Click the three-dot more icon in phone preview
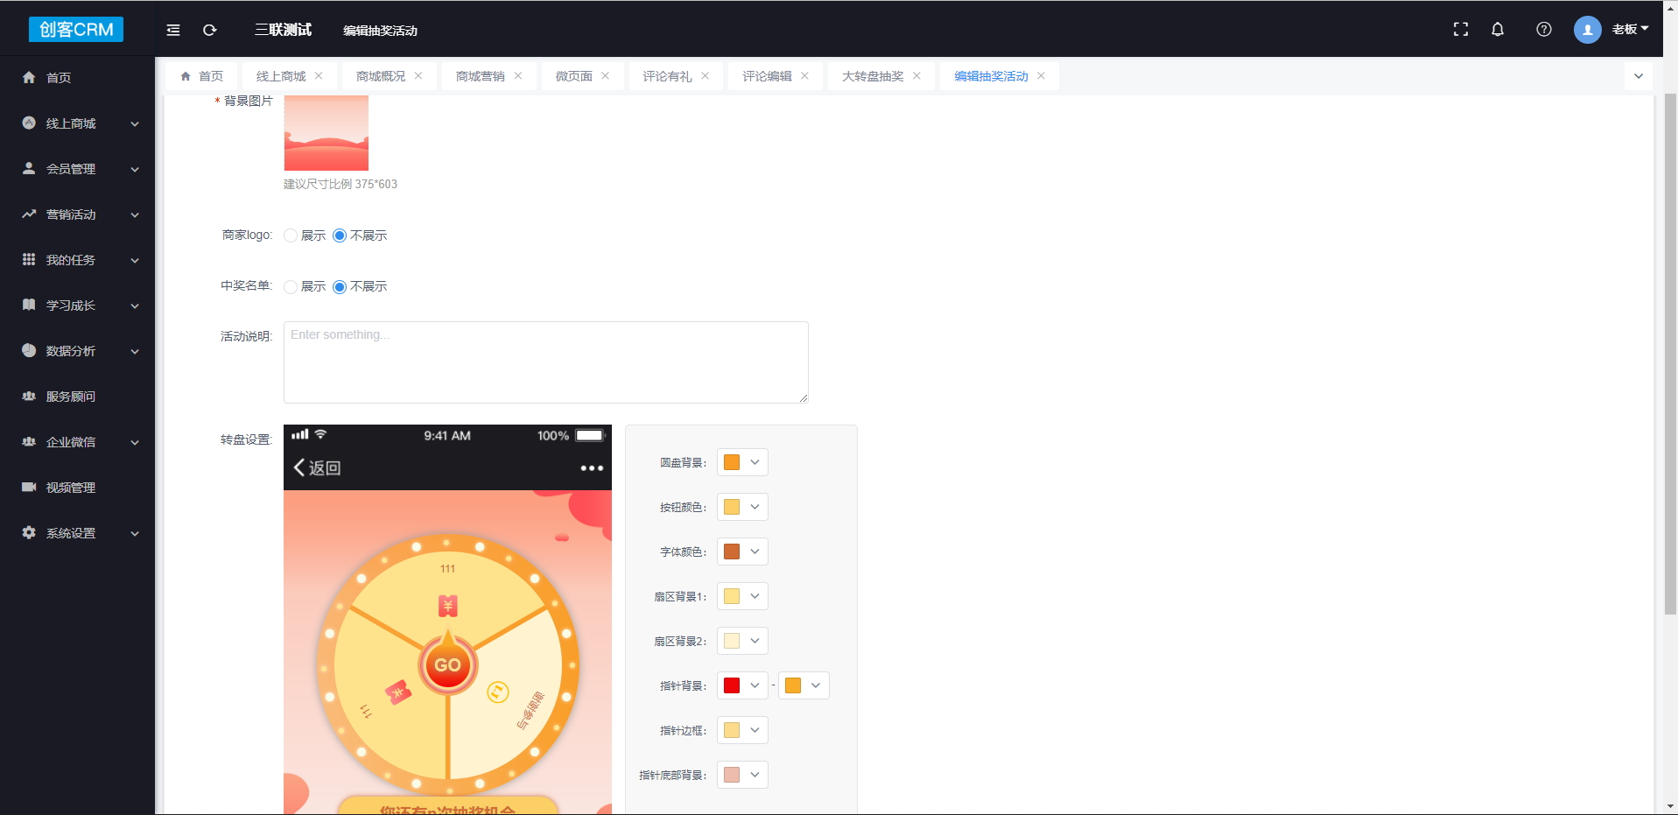This screenshot has width=1678, height=815. [592, 467]
